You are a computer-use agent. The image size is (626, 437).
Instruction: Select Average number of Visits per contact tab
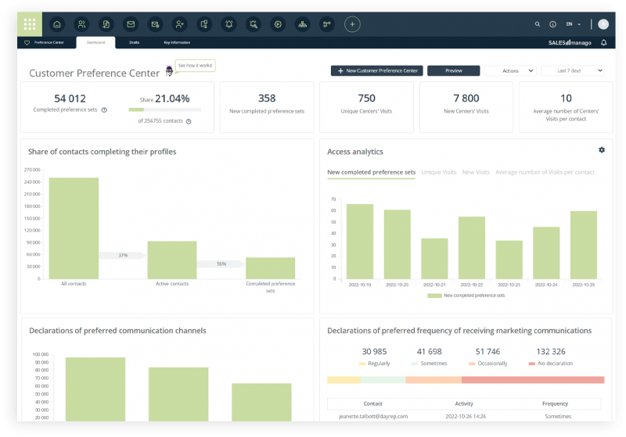click(545, 172)
